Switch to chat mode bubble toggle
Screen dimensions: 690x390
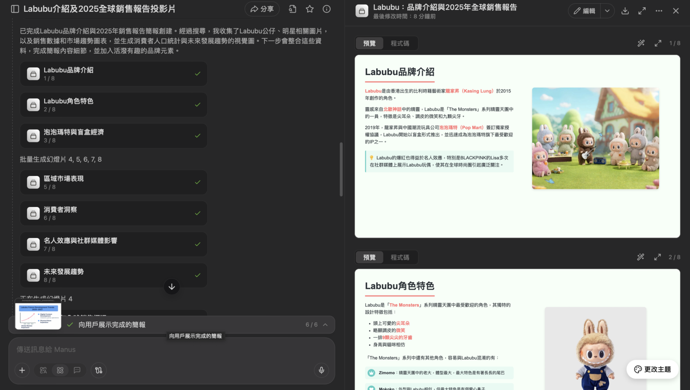(77, 370)
